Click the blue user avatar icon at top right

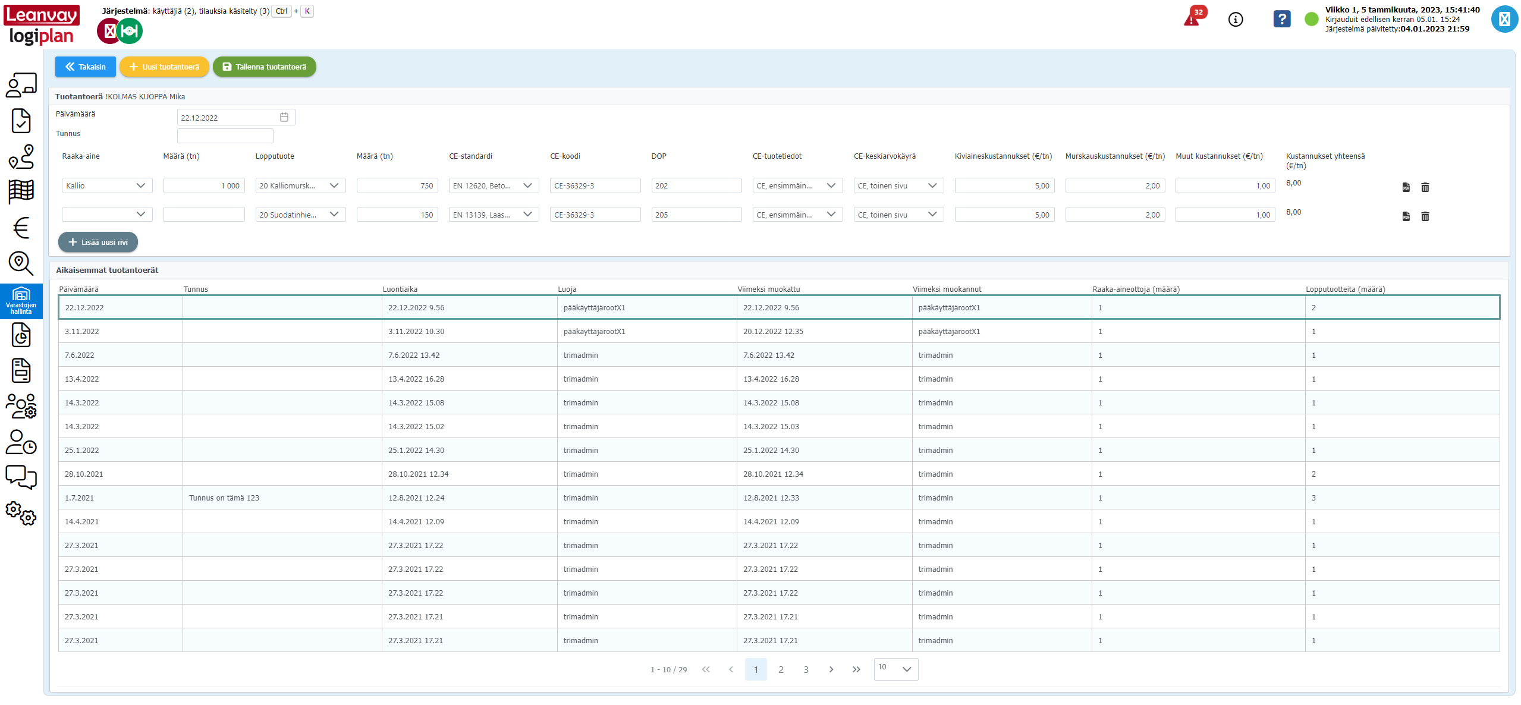pos(1504,19)
